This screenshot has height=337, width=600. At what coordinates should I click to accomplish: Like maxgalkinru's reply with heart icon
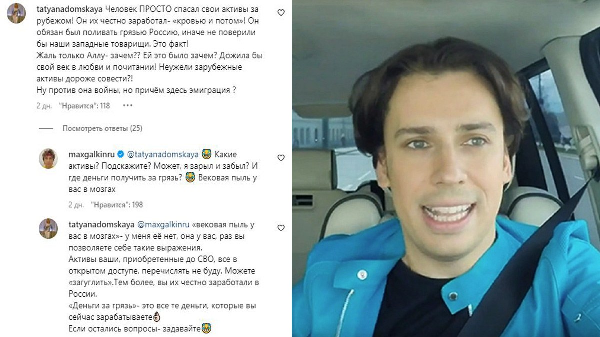pyautogui.click(x=281, y=158)
